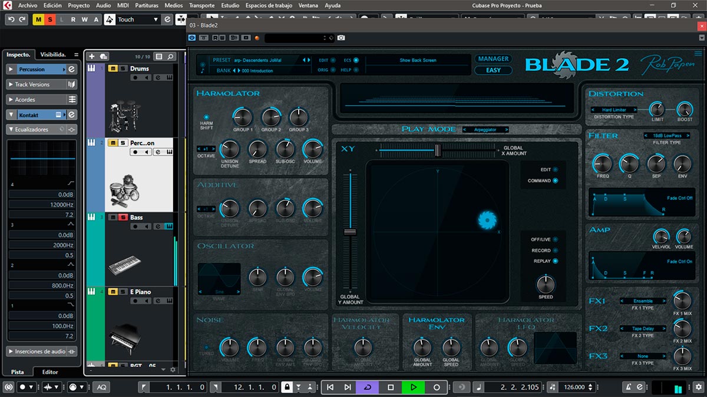Screen dimensions: 707x397
Task: Select RECORD radio option in XY
Action: [555, 251]
